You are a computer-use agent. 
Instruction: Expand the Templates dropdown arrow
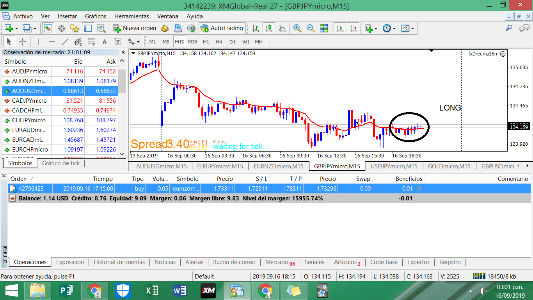[x=412, y=29]
